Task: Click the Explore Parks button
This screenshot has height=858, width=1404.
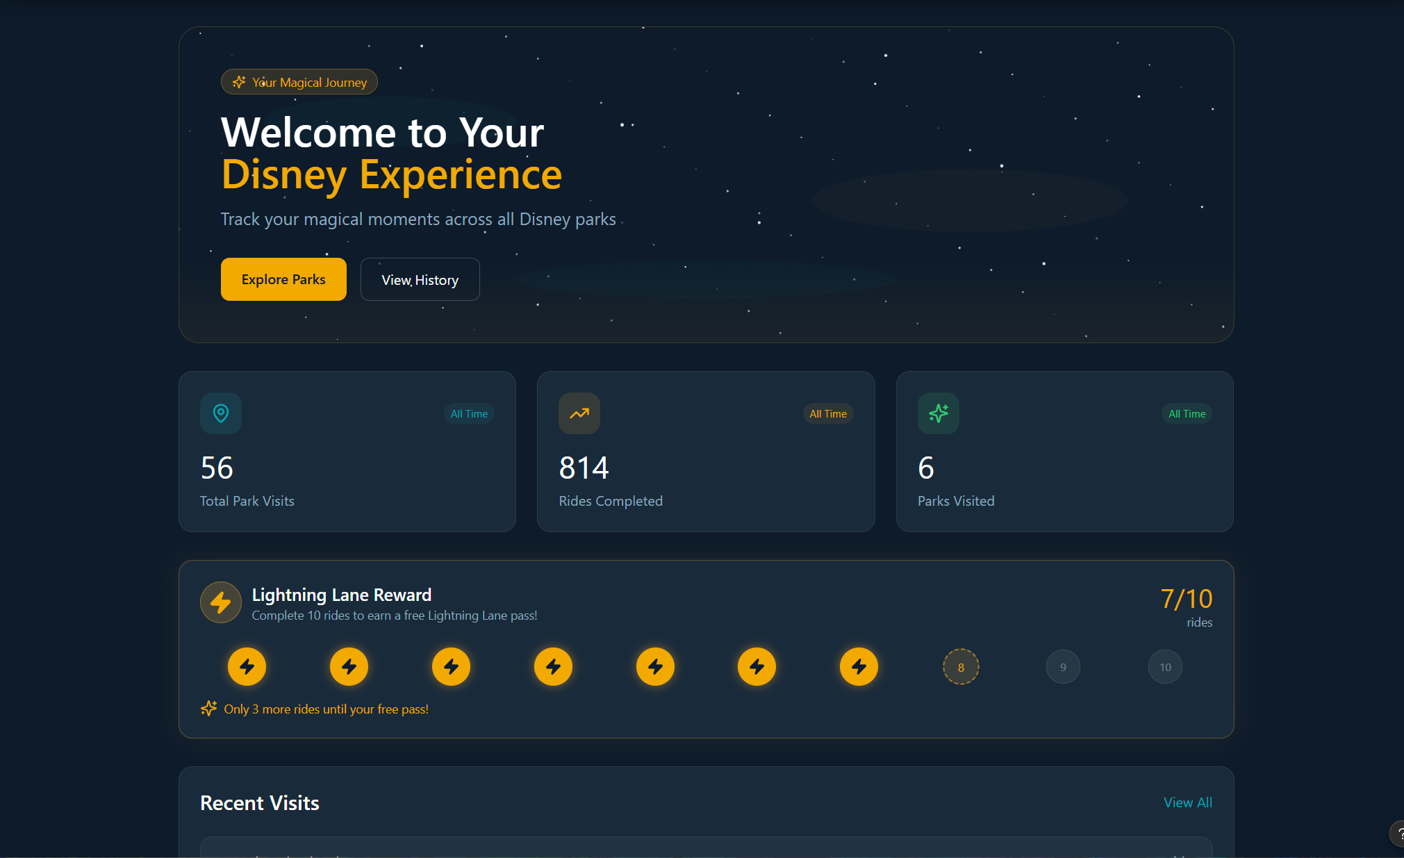Action: click(x=283, y=279)
